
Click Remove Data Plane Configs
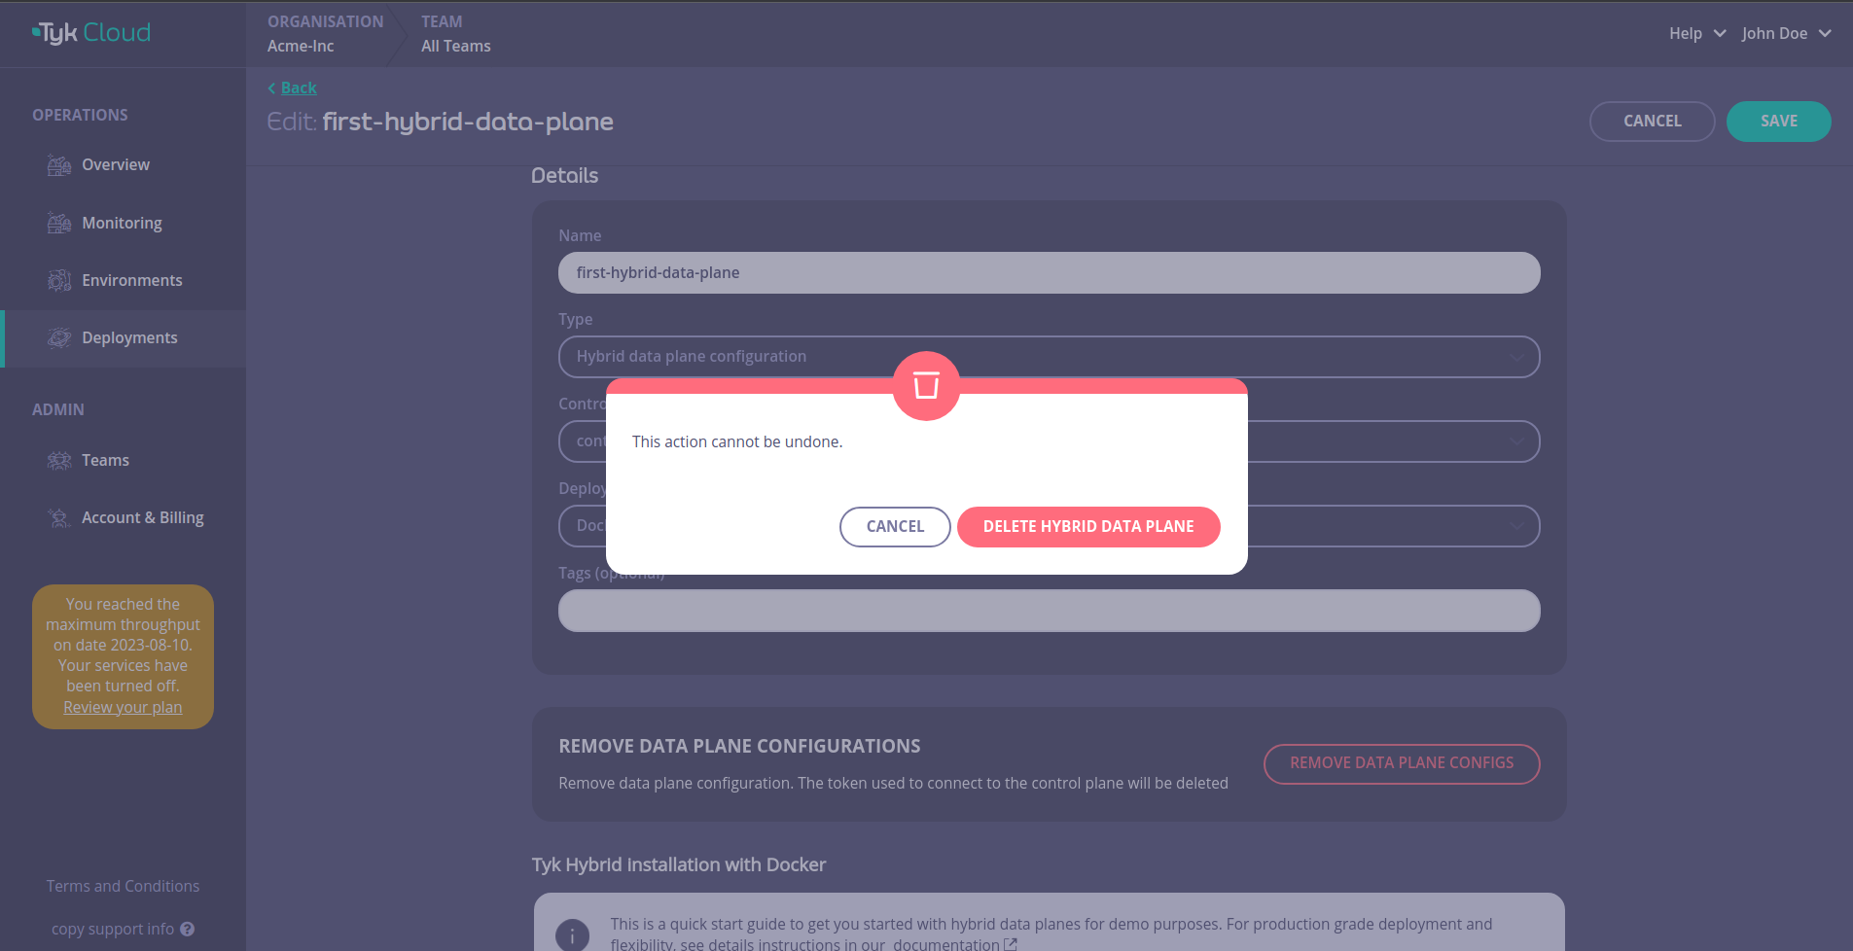pos(1401,764)
